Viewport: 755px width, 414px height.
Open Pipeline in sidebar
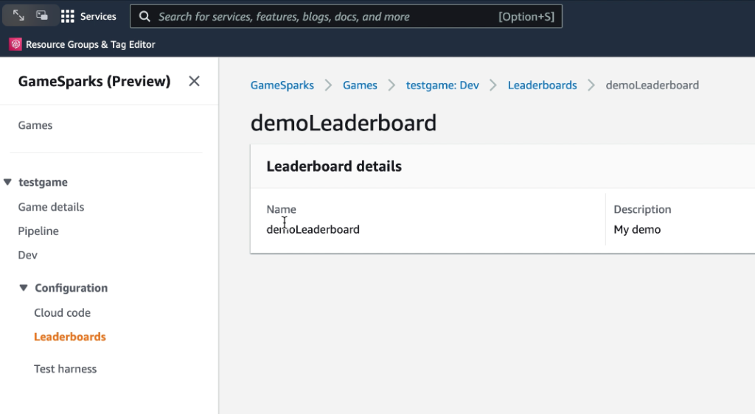pyautogui.click(x=38, y=231)
